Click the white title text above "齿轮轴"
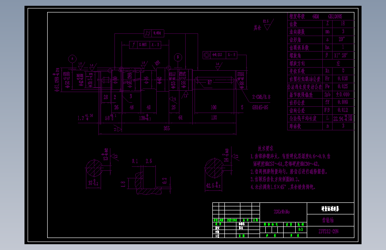This screenshot has height=250, width=386. (x=330, y=209)
